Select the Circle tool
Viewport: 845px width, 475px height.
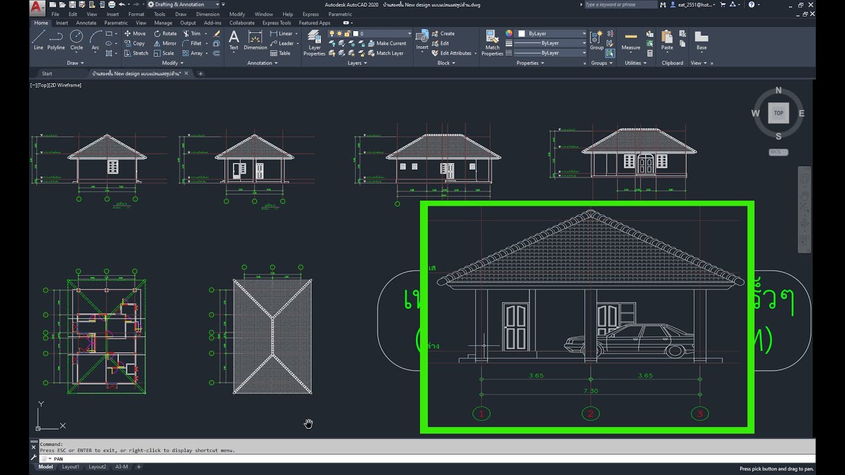coord(77,40)
